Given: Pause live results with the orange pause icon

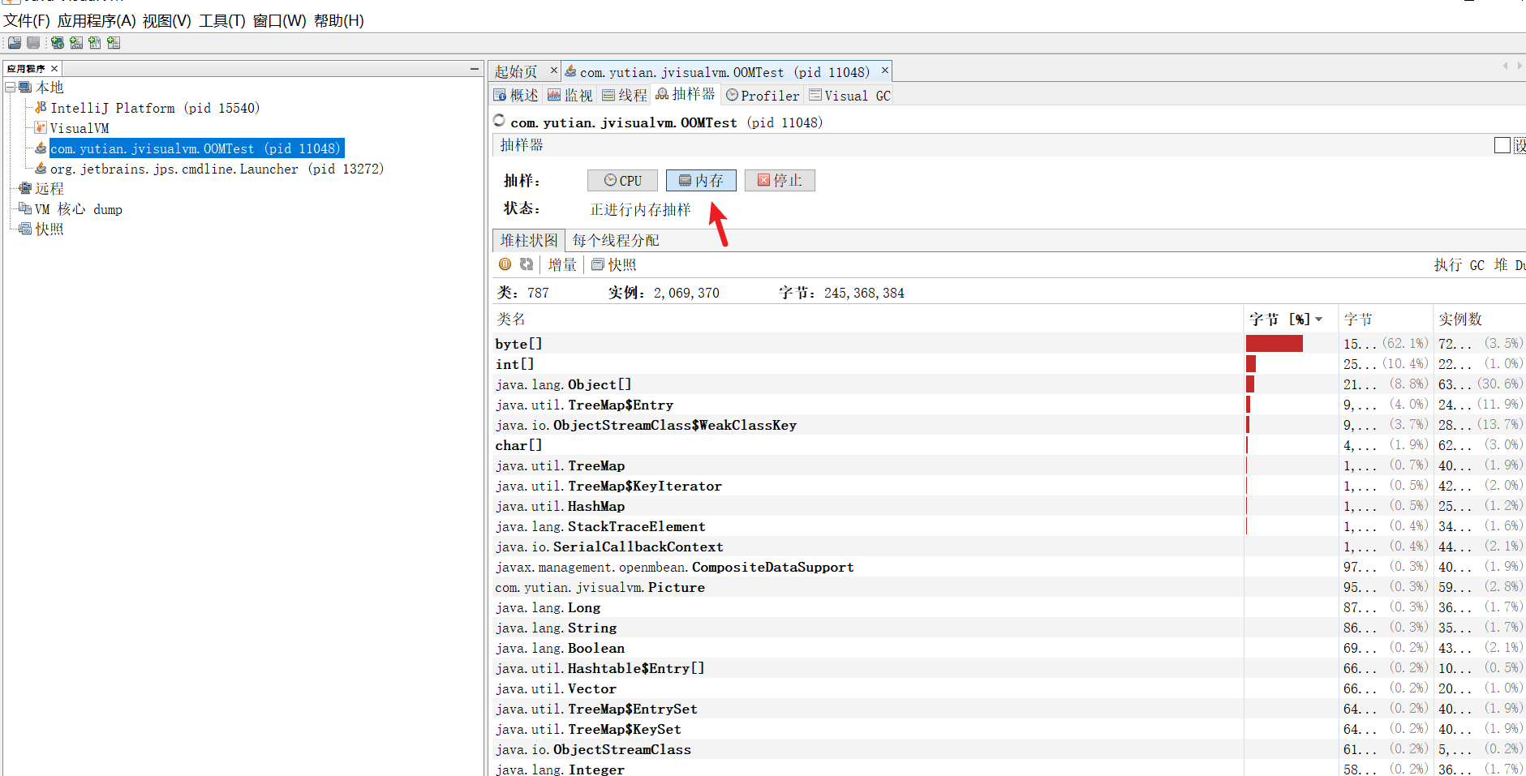Looking at the screenshot, I should click(x=505, y=264).
